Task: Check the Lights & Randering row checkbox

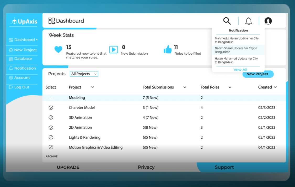Action: tap(51, 137)
